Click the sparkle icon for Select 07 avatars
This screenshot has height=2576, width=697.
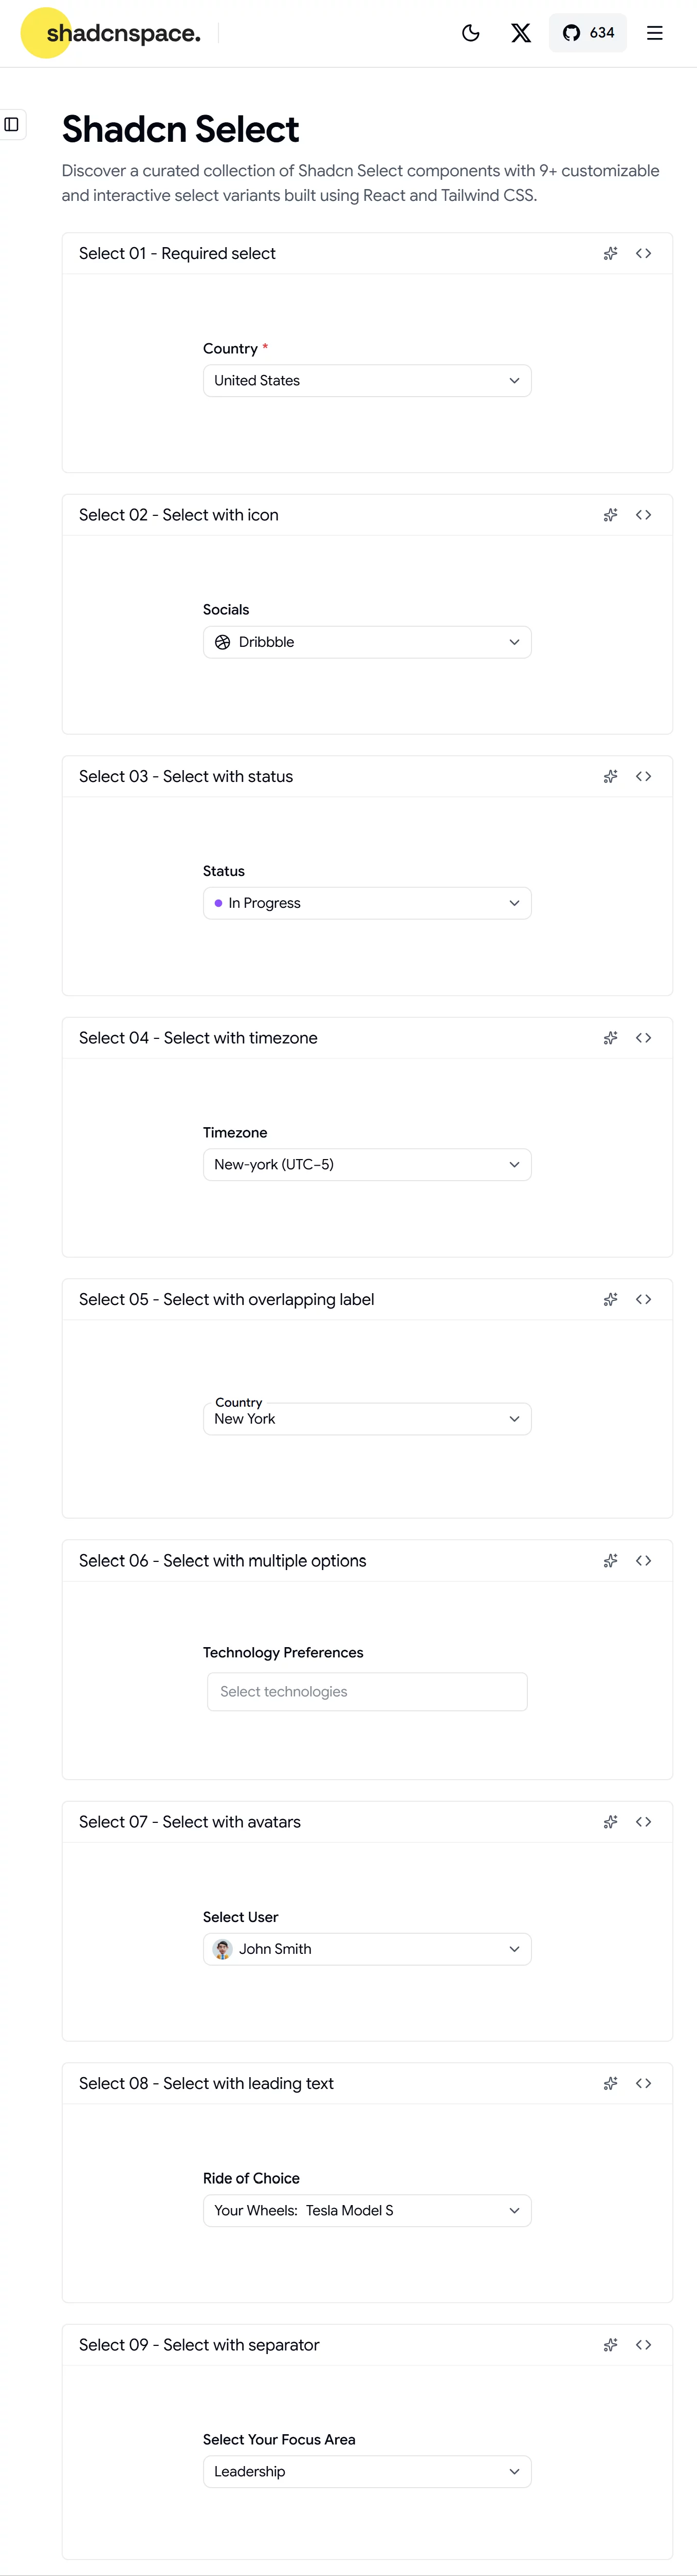point(610,1822)
